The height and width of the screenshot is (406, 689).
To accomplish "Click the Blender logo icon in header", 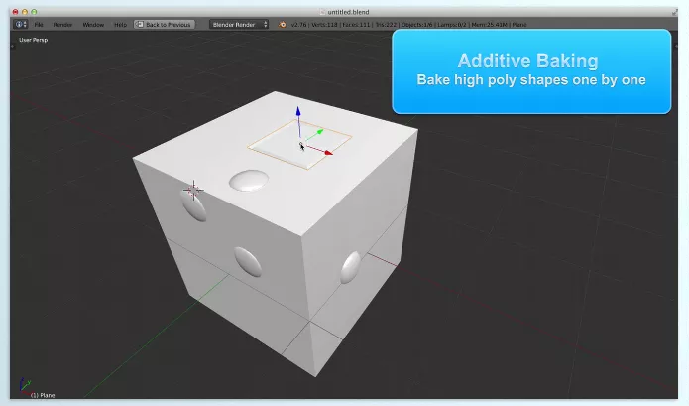I will [x=283, y=24].
